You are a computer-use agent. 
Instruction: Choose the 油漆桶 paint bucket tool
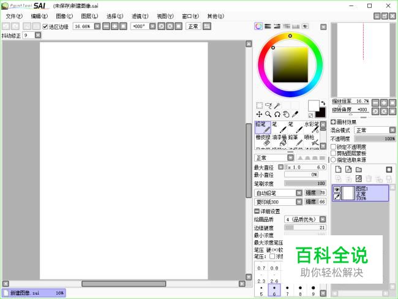pyautogui.click(x=279, y=140)
